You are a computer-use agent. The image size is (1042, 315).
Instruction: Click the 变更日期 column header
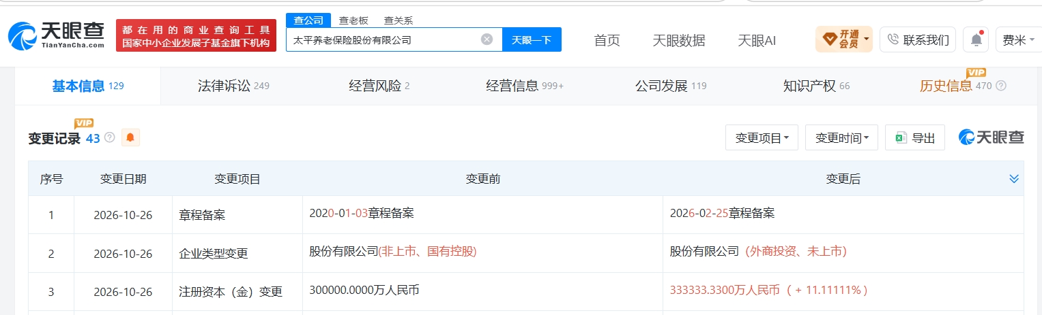(123, 179)
